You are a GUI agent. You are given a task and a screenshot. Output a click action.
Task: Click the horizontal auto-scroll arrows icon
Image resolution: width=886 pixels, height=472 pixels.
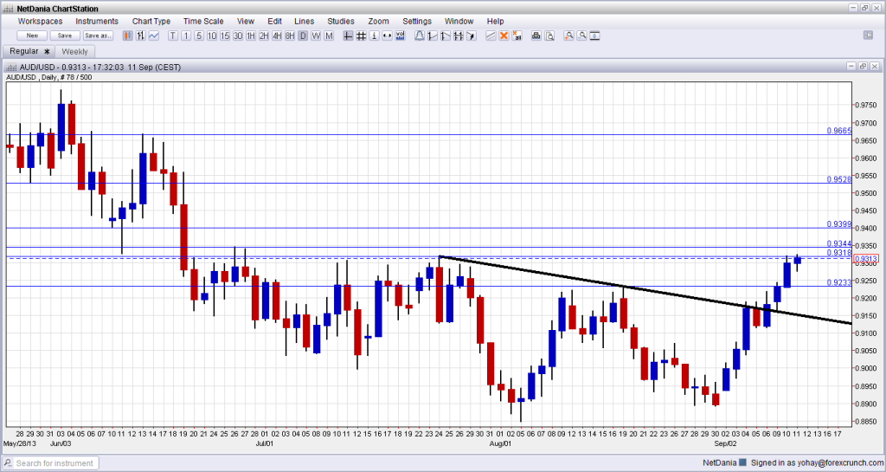(387, 36)
